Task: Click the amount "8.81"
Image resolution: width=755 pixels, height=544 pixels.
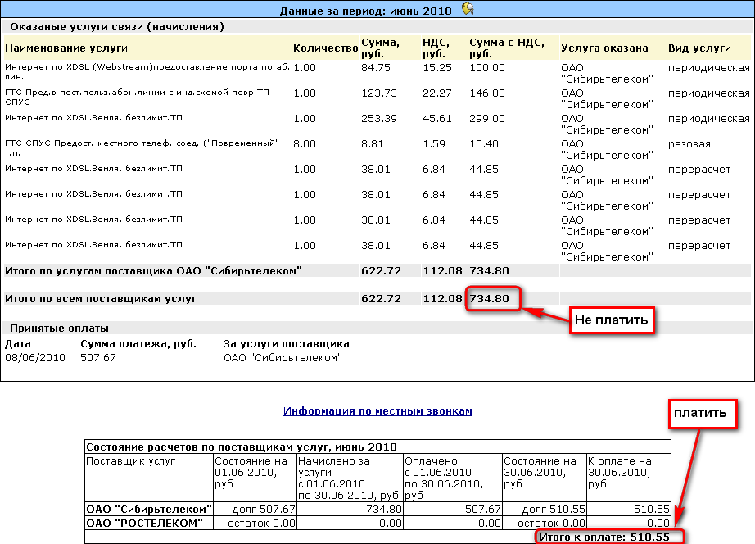Action: click(x=373, y=144)
